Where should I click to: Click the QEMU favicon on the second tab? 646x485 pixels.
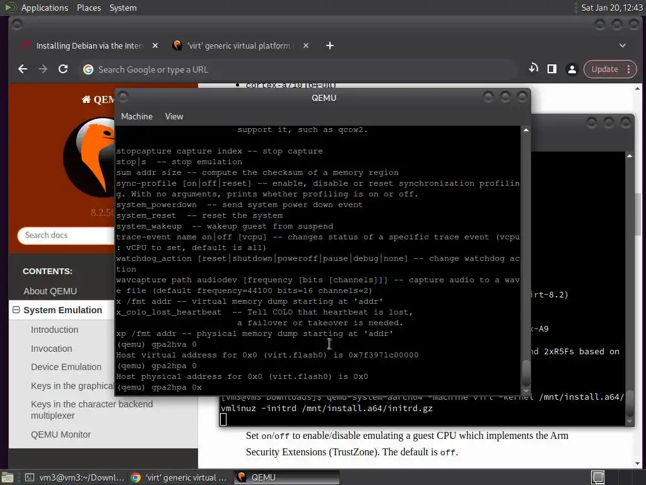pyautogui.click(x=177, y=45)
